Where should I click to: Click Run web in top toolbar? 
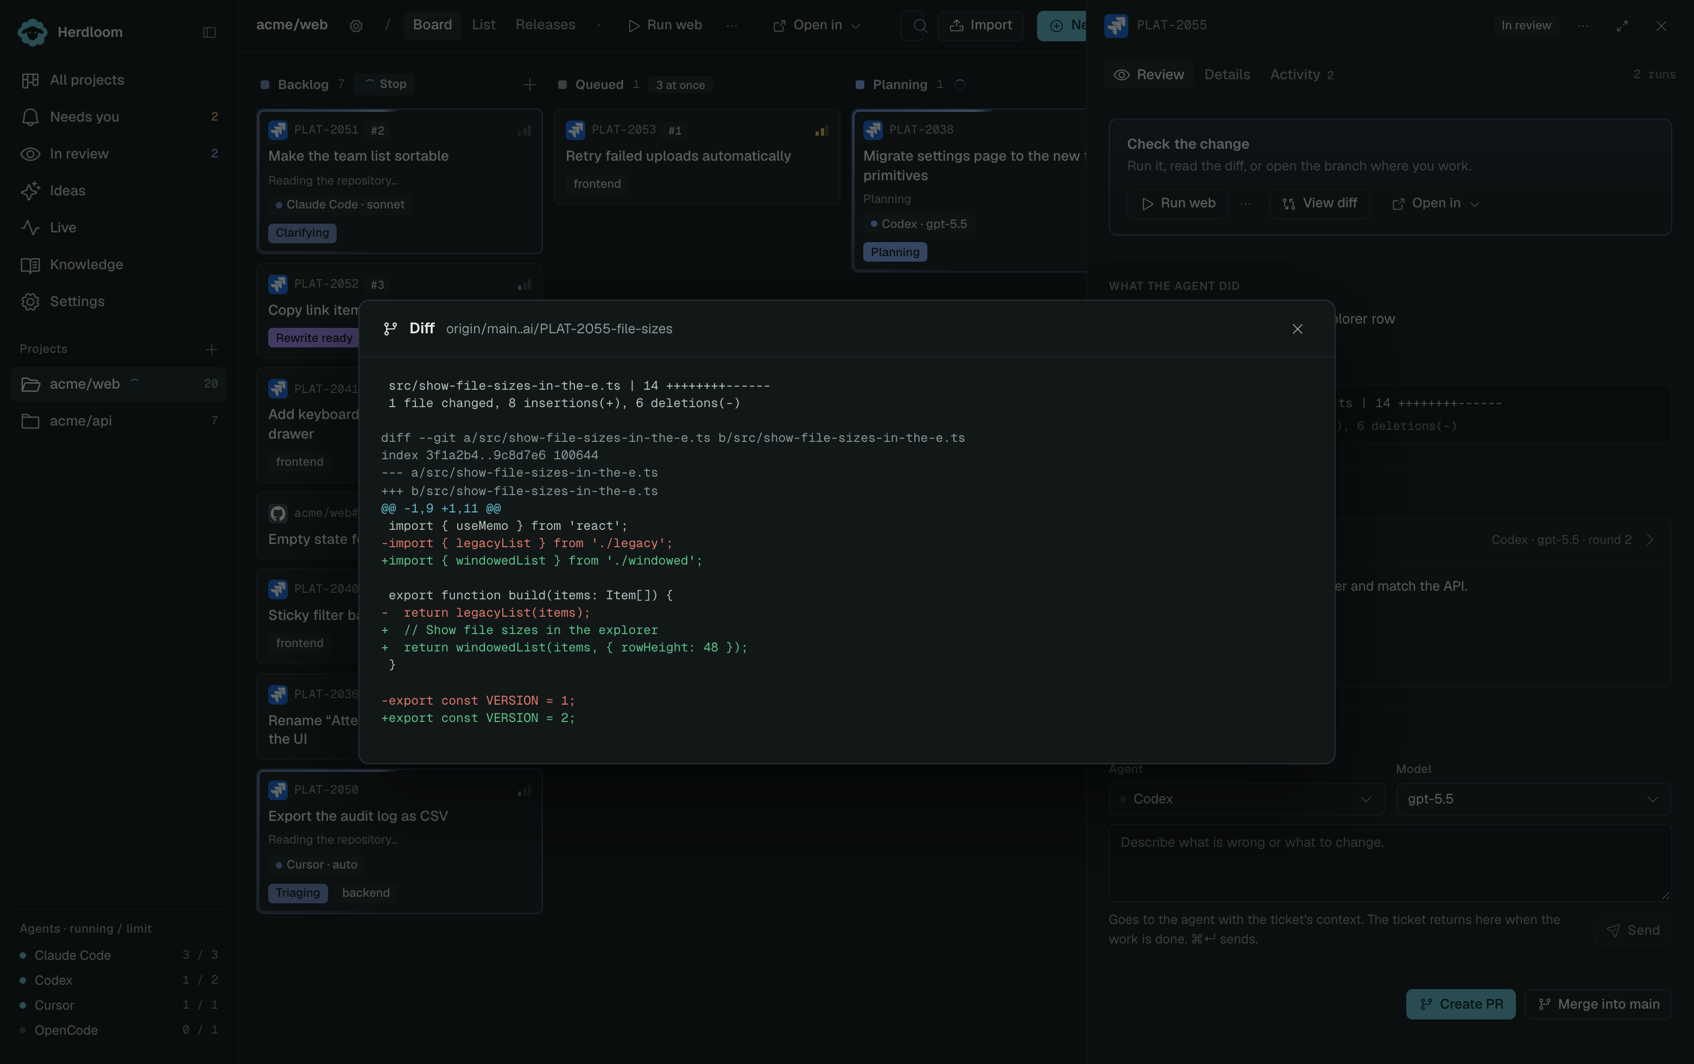point(665,26)
